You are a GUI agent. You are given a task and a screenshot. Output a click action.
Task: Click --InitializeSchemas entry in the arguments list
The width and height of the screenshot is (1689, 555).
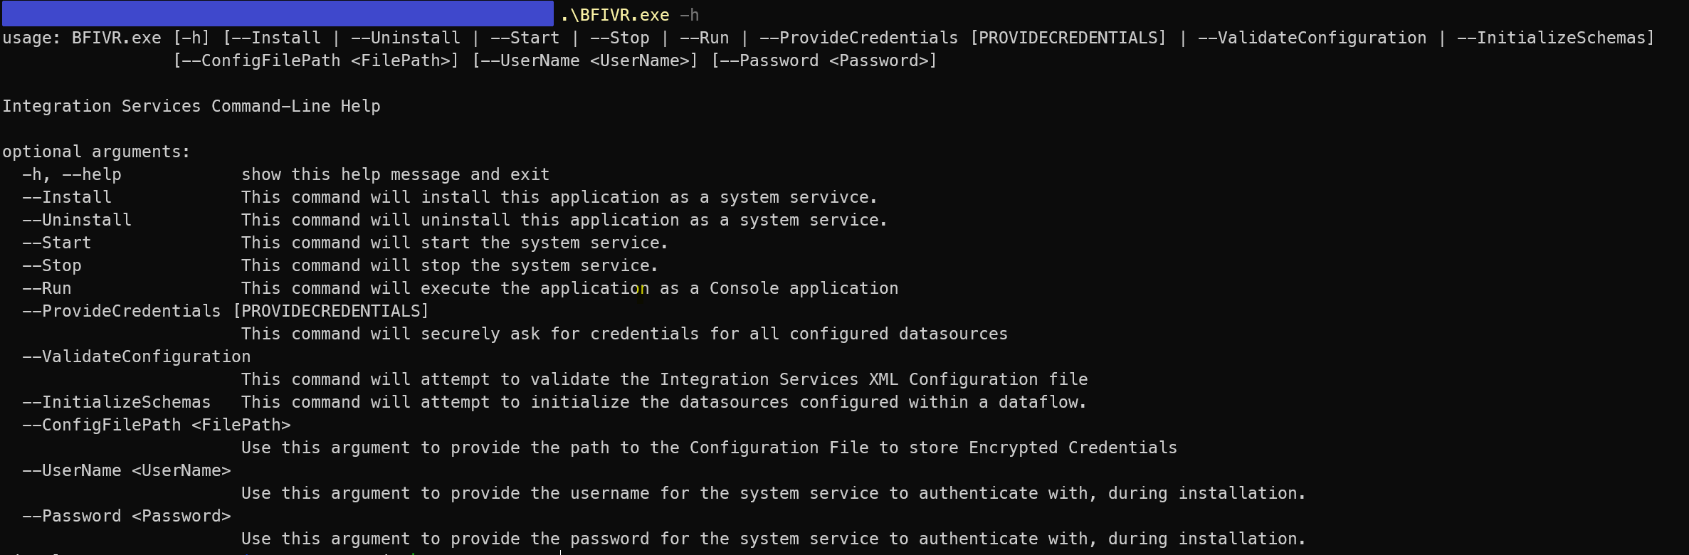[x=116, y=402]
